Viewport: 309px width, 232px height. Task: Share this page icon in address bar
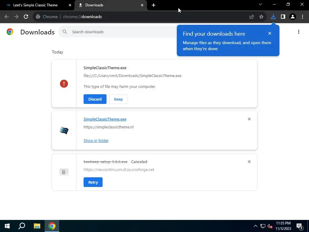pos(252,17)
